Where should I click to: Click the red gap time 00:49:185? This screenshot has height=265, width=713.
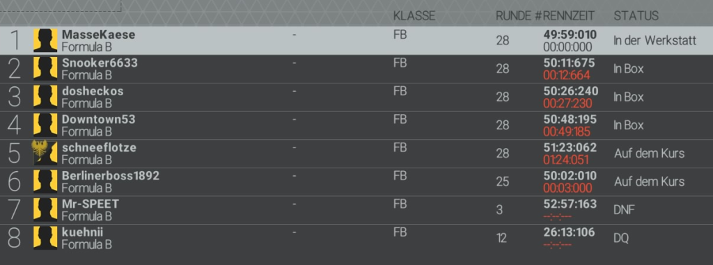pos(567,132)
